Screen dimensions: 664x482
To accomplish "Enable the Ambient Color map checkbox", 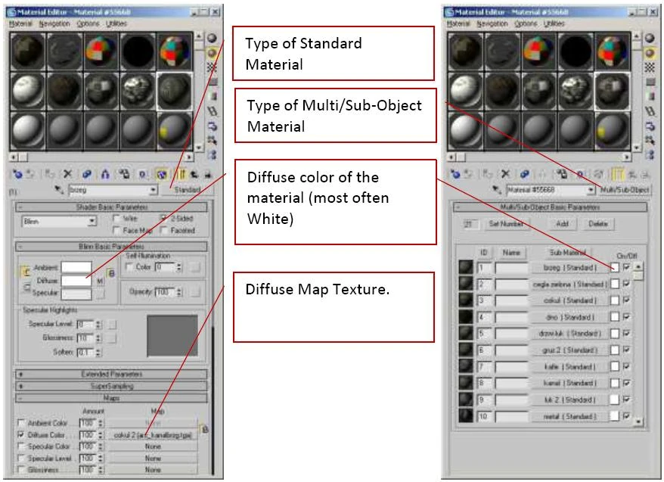I will [20, 423].
